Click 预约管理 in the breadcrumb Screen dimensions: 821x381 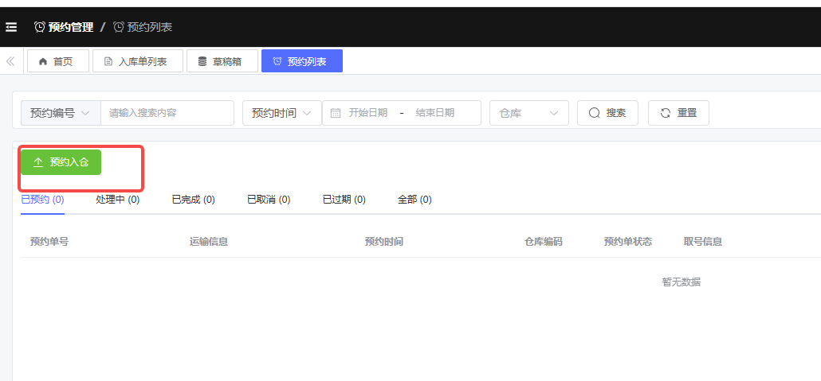coord(70,27)
